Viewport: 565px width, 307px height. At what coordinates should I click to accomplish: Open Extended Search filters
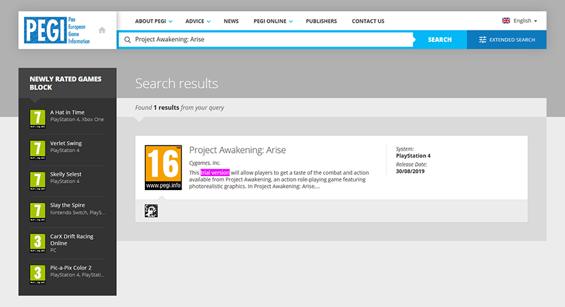[x=507, y=40]
